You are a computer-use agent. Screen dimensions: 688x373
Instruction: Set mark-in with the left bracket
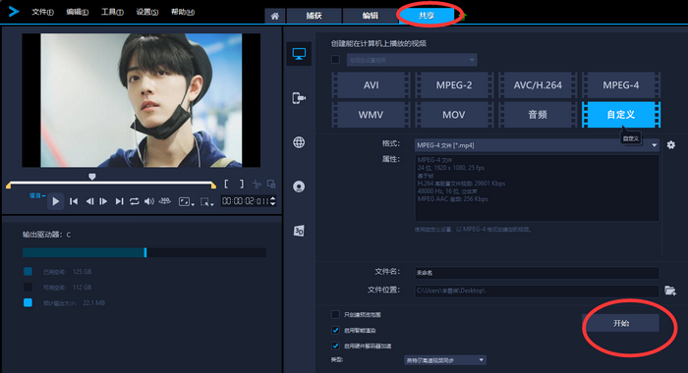click(226, 185)
